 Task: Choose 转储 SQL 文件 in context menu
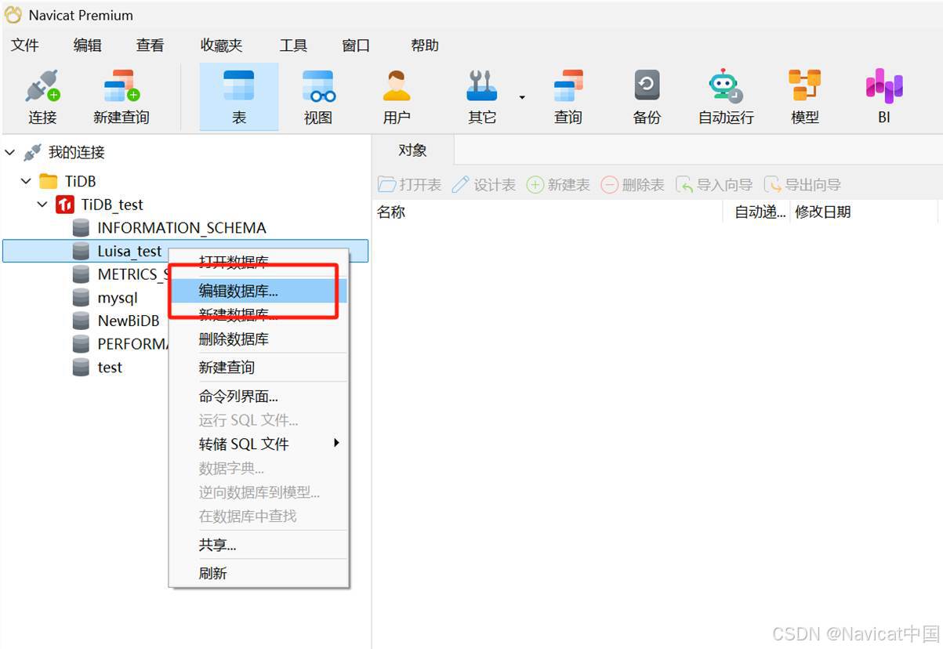(259, 444)
